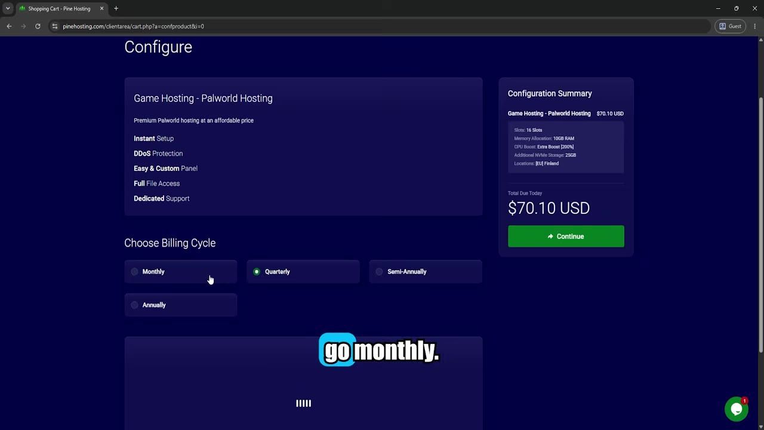Minimize the browser window

coord(718,8)
